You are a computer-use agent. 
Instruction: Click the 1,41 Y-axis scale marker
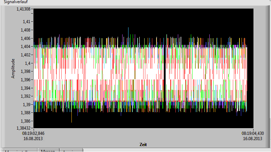coord(27,22)
